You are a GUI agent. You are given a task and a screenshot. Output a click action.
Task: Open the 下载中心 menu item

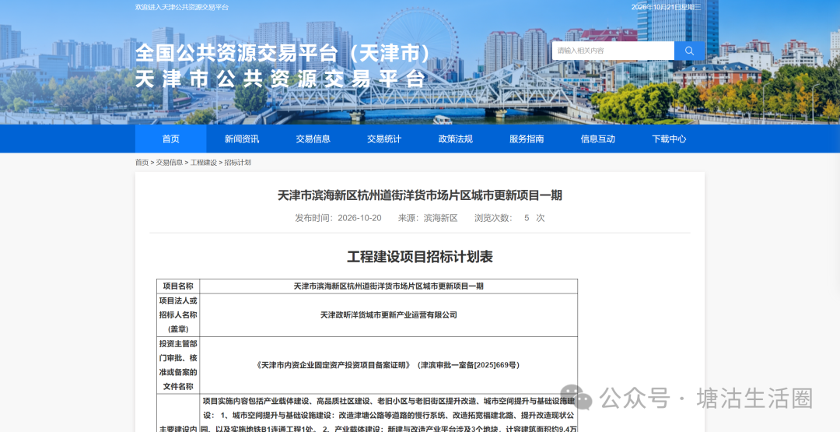coord(669,139)
